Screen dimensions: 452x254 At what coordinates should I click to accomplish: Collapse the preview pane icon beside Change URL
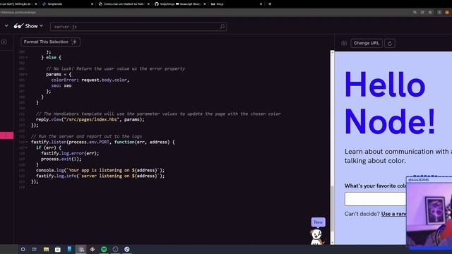click(x=344, y=43)
